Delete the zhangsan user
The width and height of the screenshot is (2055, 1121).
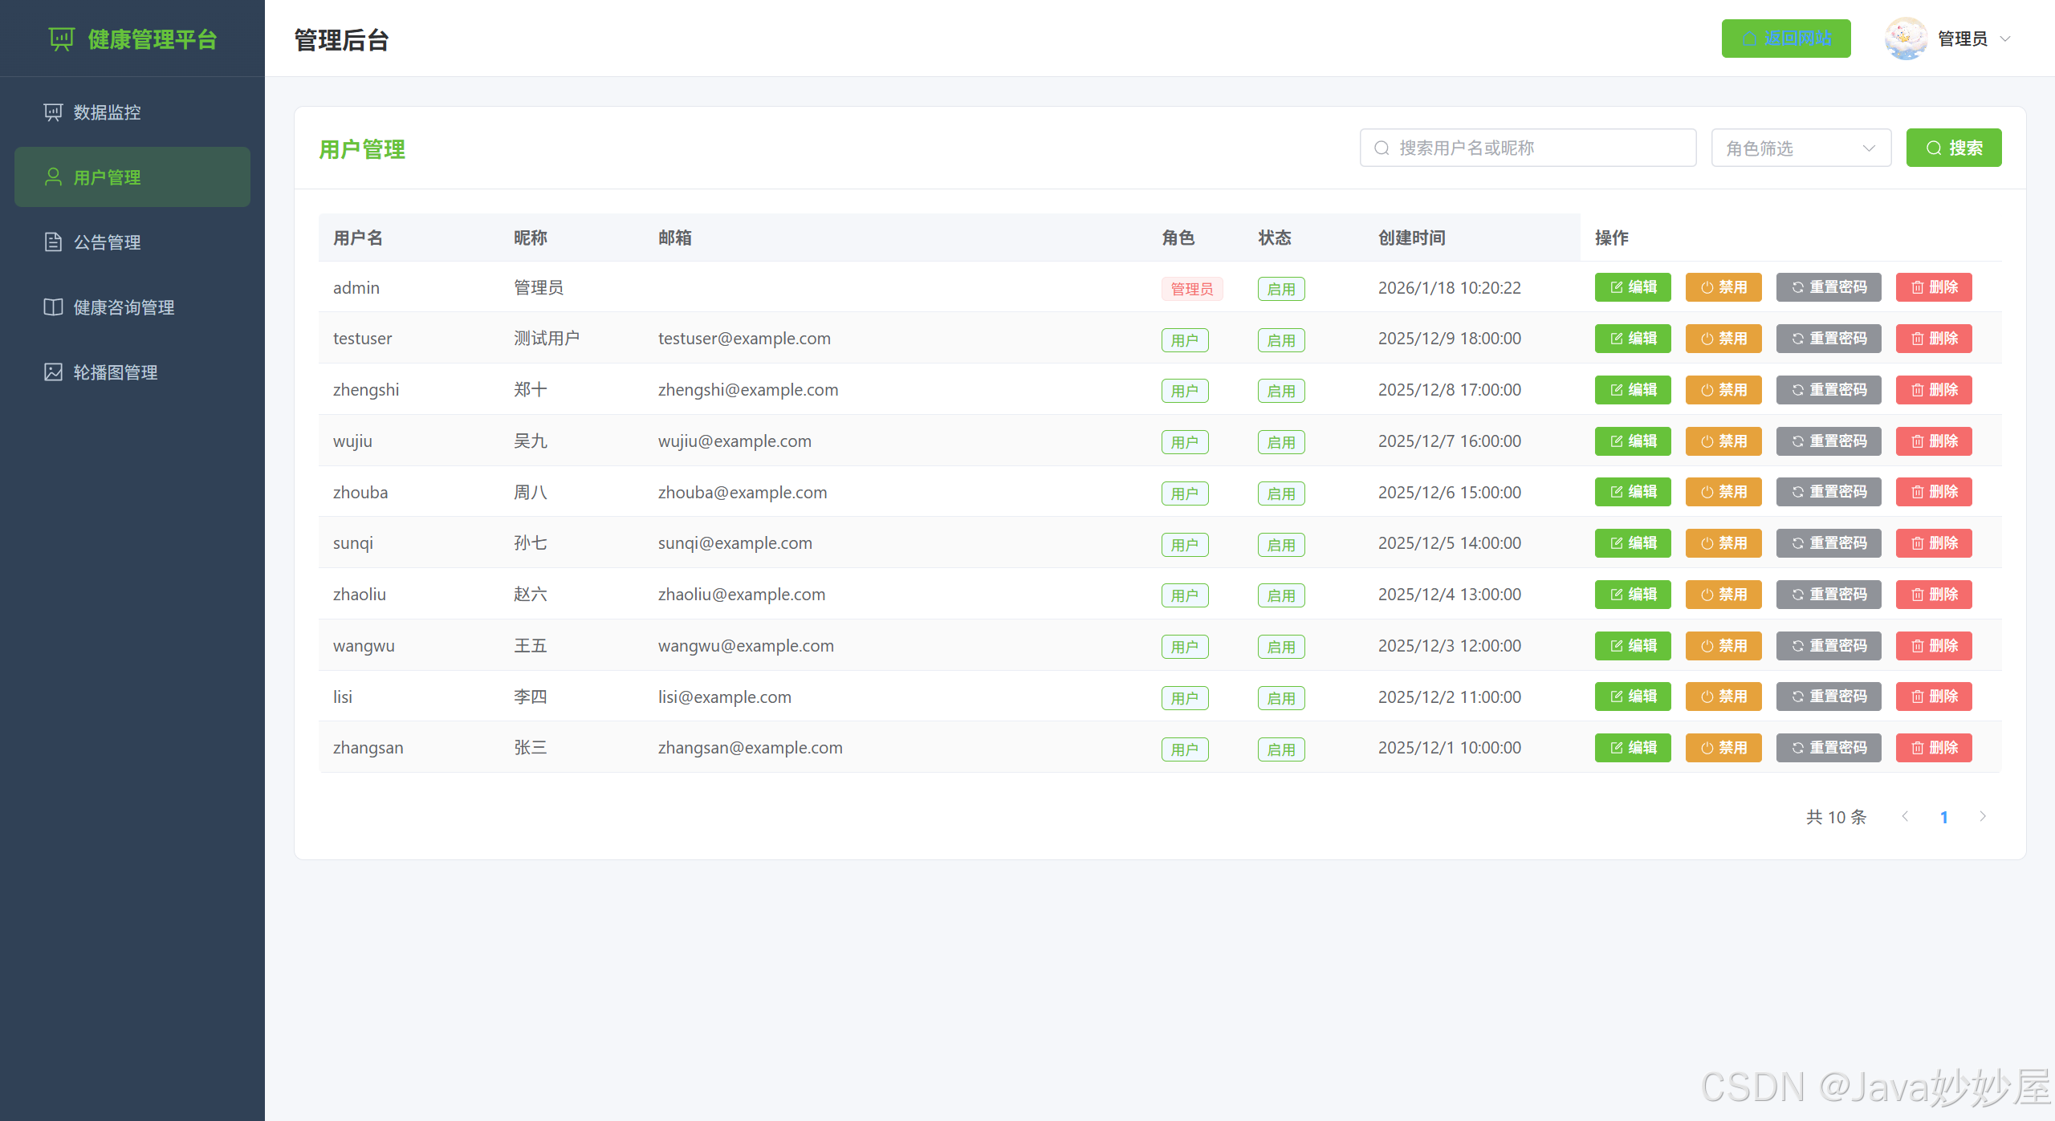[1933, 748]
